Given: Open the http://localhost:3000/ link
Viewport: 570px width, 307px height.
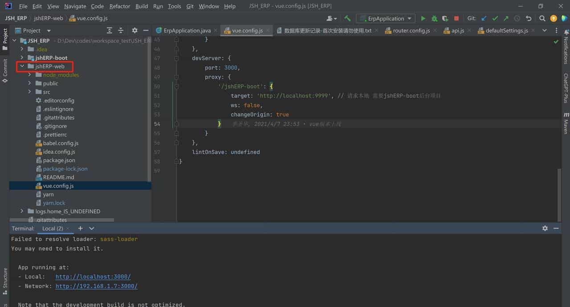Looking at the screenshot, I should 93,277.
